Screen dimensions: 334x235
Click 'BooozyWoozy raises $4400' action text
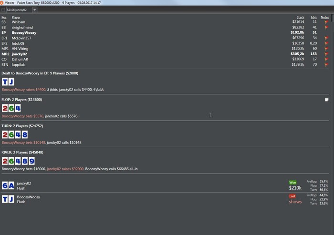(23, 90)
